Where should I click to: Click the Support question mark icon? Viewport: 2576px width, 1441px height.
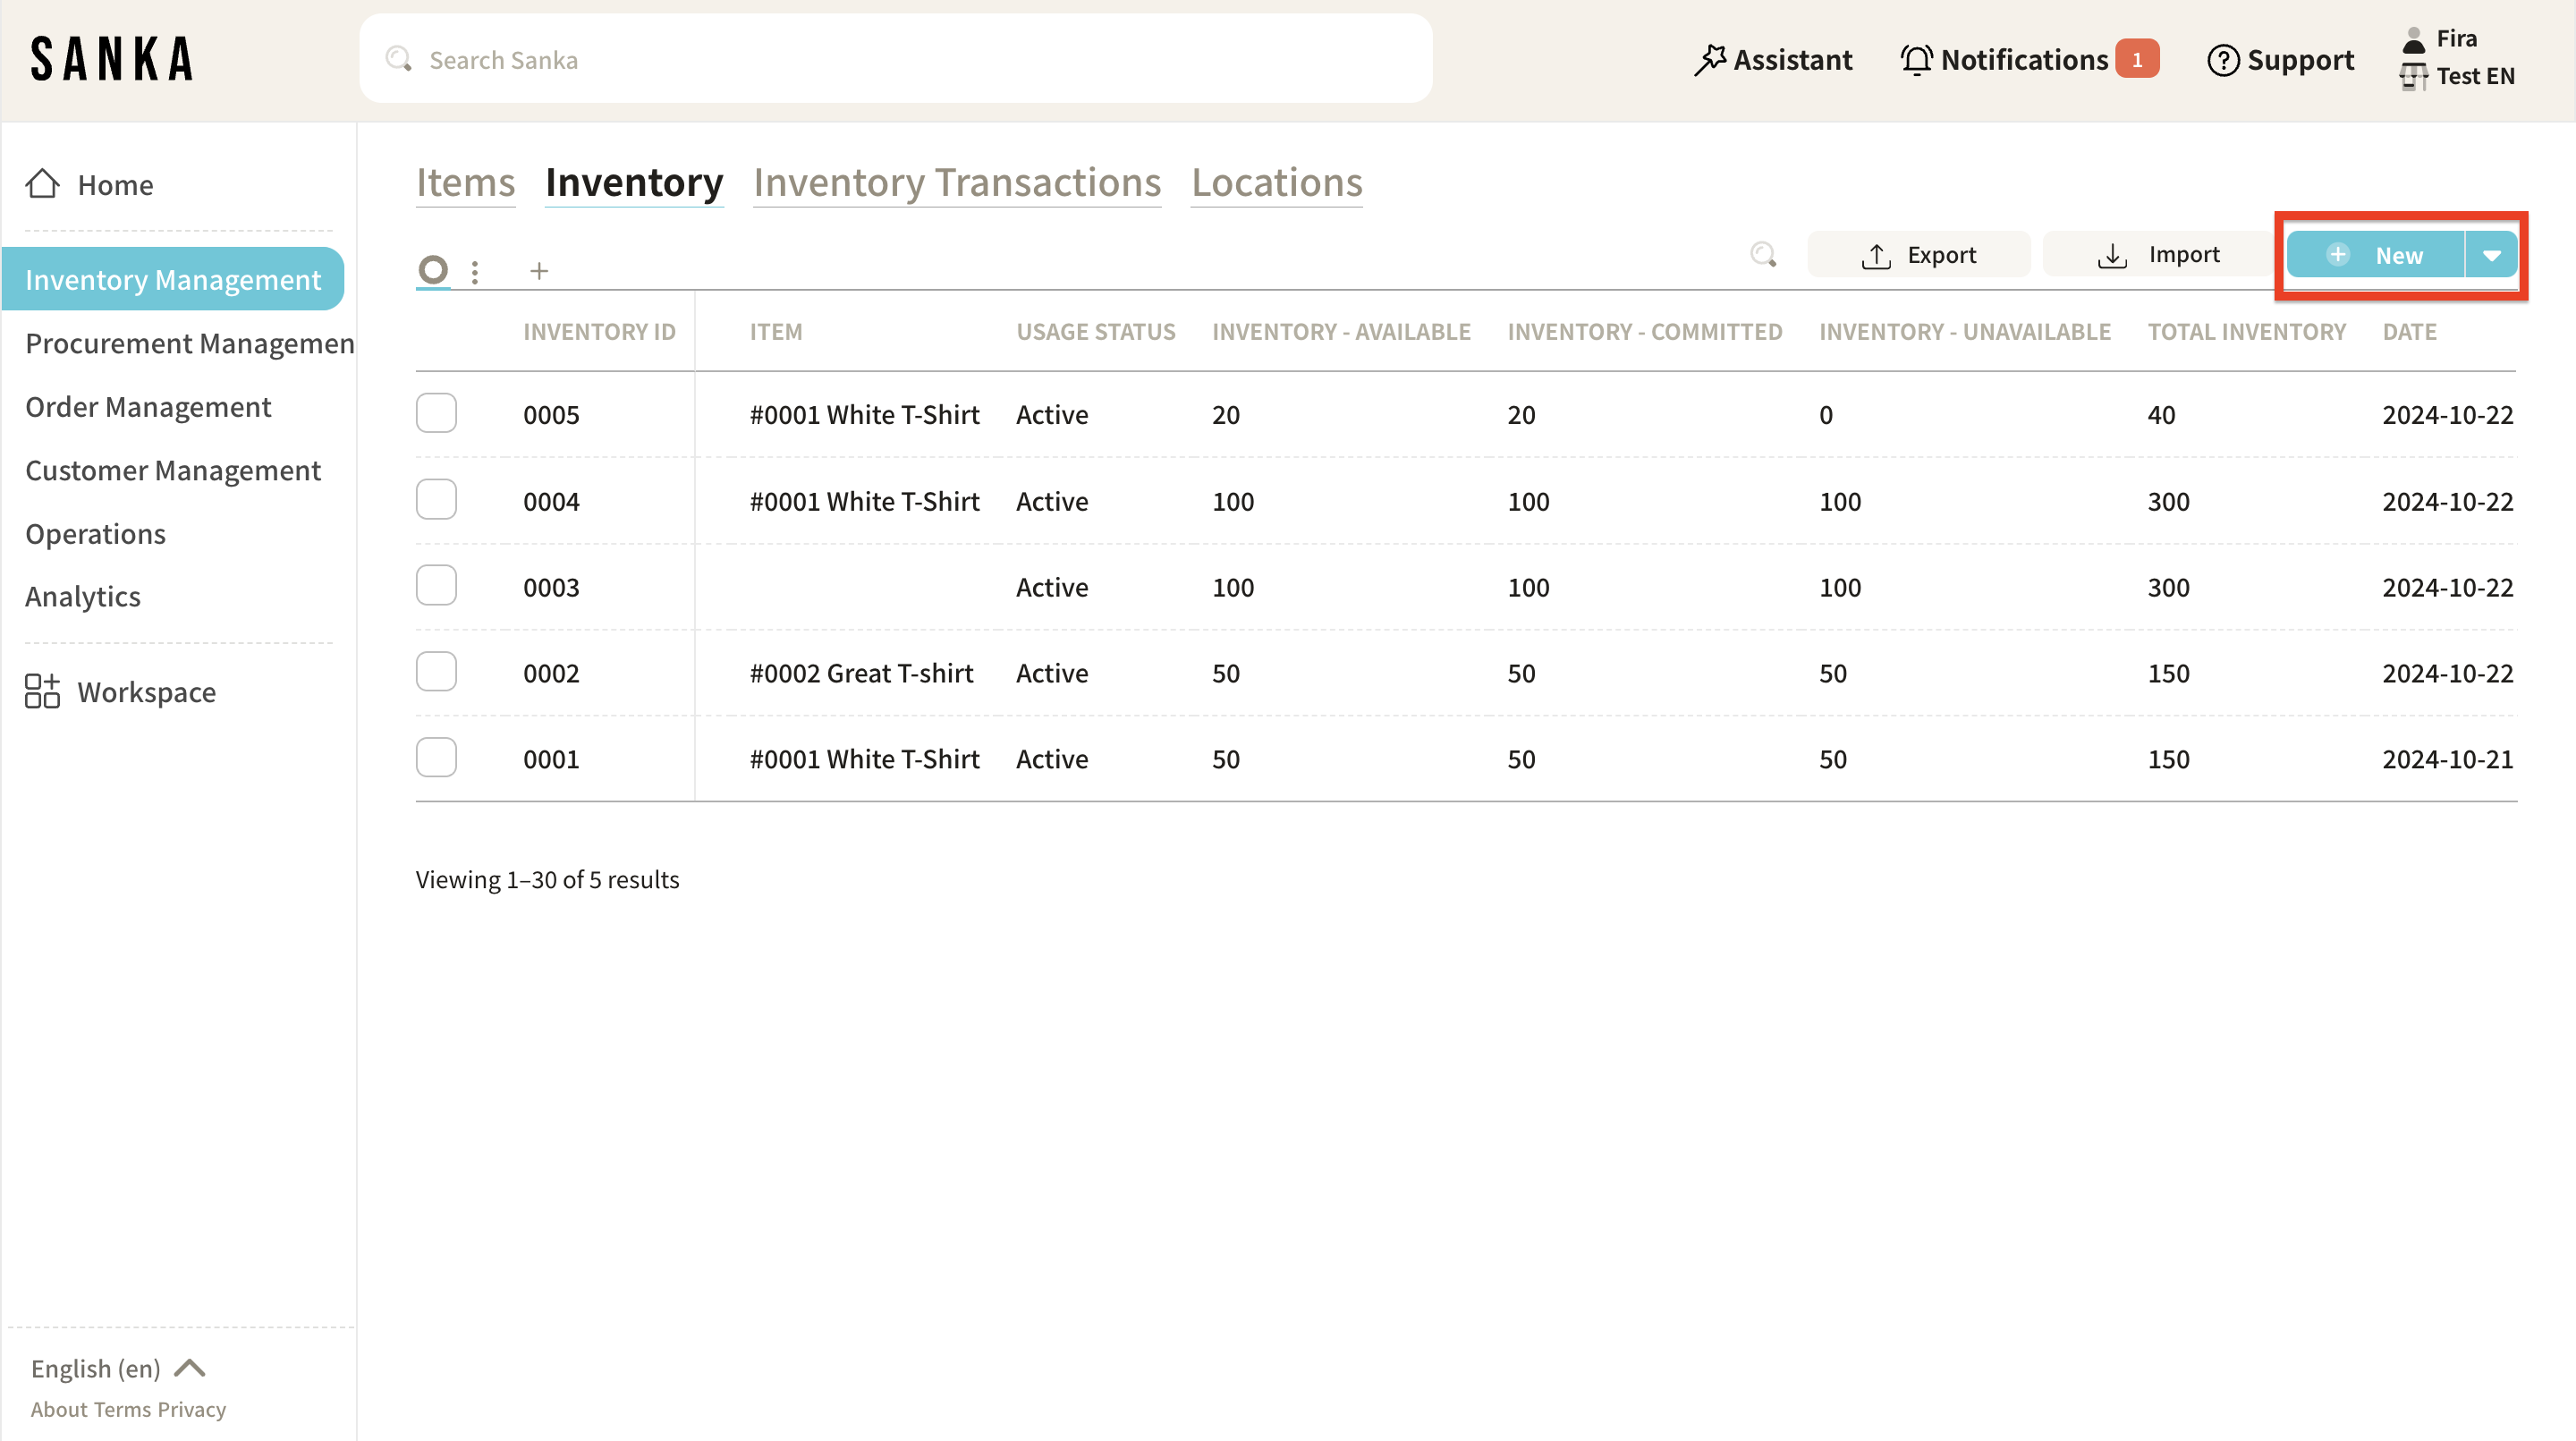tap(2222, 60)
